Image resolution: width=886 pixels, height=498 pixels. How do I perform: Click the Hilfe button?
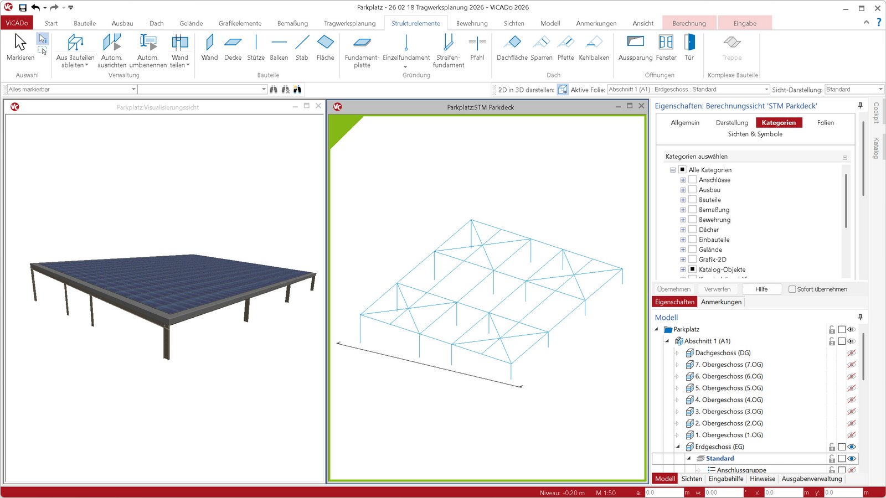[x=761, y=289]
